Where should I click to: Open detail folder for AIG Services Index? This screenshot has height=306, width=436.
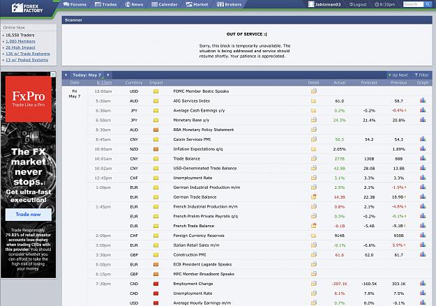(x=314, y=101)
